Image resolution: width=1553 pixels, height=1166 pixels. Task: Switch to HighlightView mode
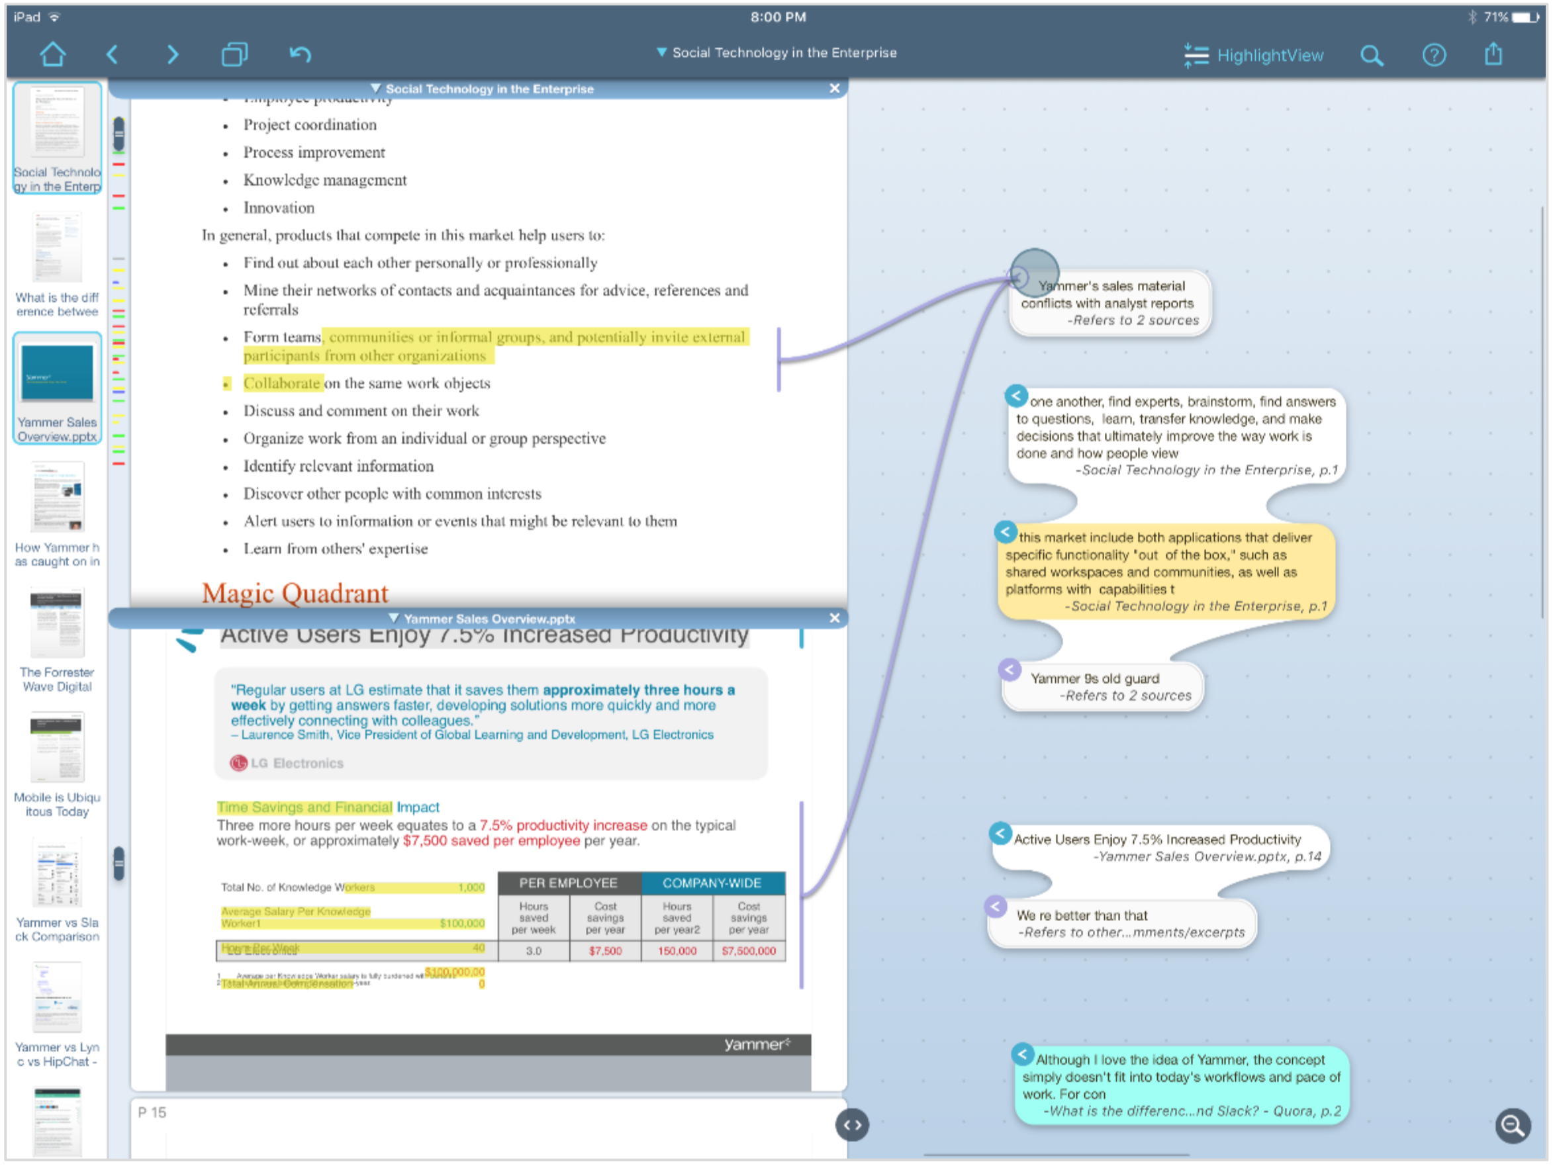[1253, 56]
